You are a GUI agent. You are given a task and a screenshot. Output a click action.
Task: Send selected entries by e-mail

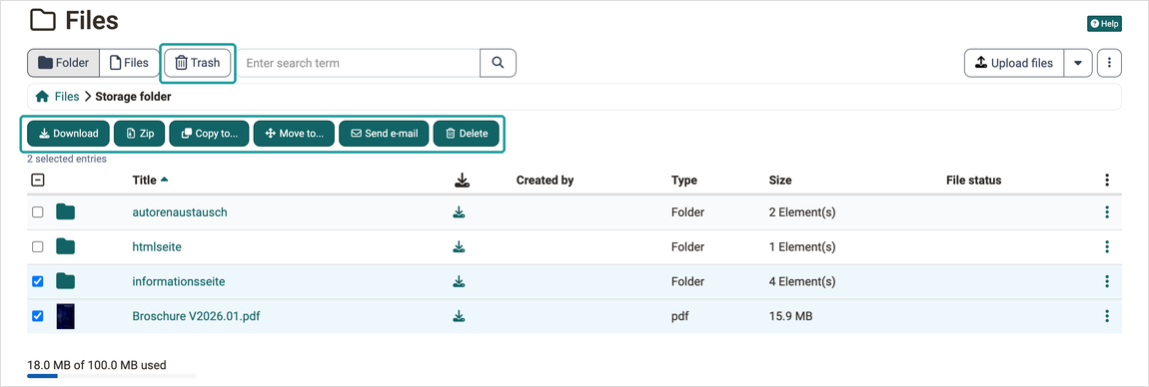(x=384, y=133)
